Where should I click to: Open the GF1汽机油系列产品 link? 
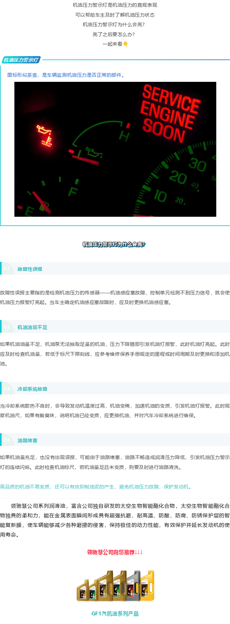(115, 614)
